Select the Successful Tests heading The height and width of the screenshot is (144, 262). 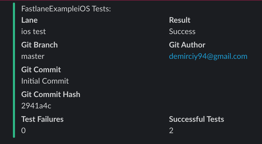[196, 119]
